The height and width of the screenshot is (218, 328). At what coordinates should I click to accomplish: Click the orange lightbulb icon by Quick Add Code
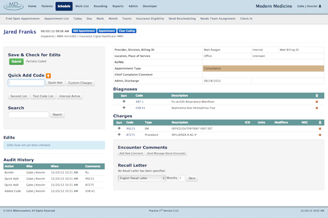tap(48, 76)
